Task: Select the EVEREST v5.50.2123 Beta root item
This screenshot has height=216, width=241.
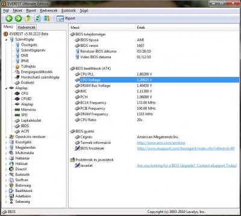Action: tap(29, 34)
